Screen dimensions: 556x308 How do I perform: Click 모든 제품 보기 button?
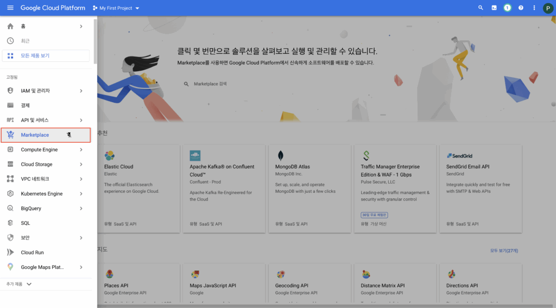[x=46, y=56]
